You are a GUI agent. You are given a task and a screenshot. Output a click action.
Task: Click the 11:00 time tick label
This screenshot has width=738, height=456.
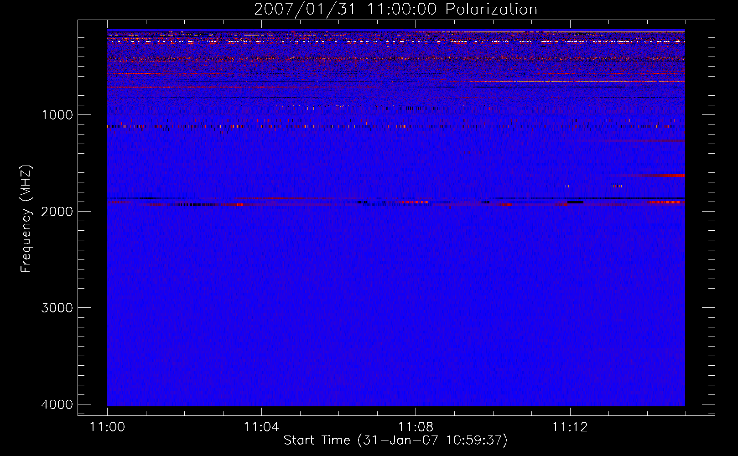pyautogui.click(x=107, y=427)
